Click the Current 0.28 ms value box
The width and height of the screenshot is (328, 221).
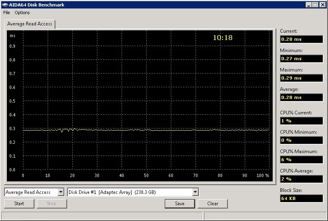click(301, 39)
